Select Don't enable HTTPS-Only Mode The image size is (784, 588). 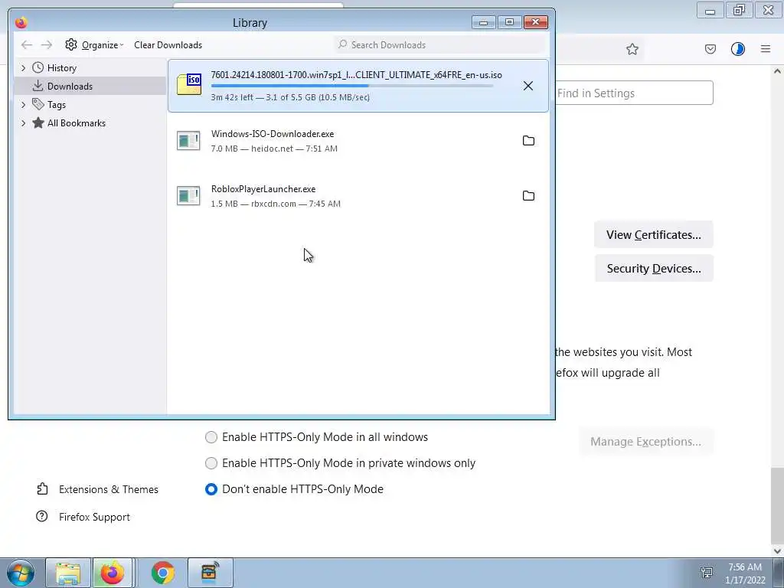pyautogui.click(x=211, y=489)
